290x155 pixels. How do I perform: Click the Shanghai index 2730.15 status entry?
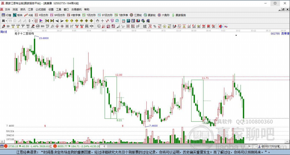pyautogui.click(x=28, y=146)
